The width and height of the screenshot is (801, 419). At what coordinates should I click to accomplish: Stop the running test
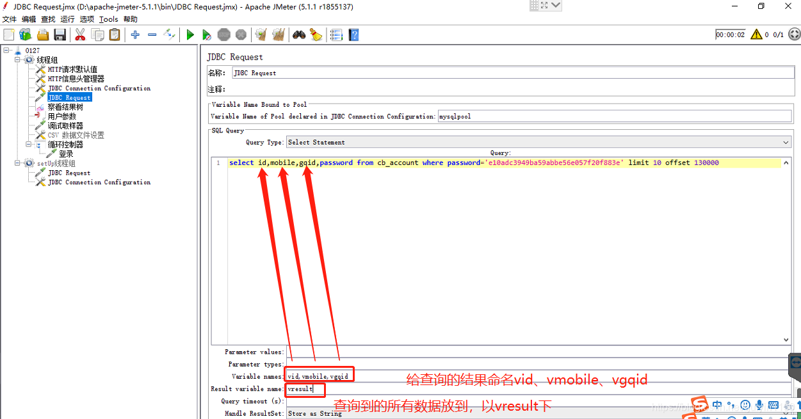tap(223, 35)
